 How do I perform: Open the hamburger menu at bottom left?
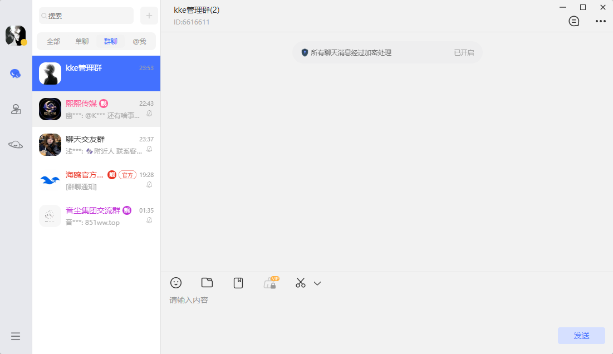[16, 336]
